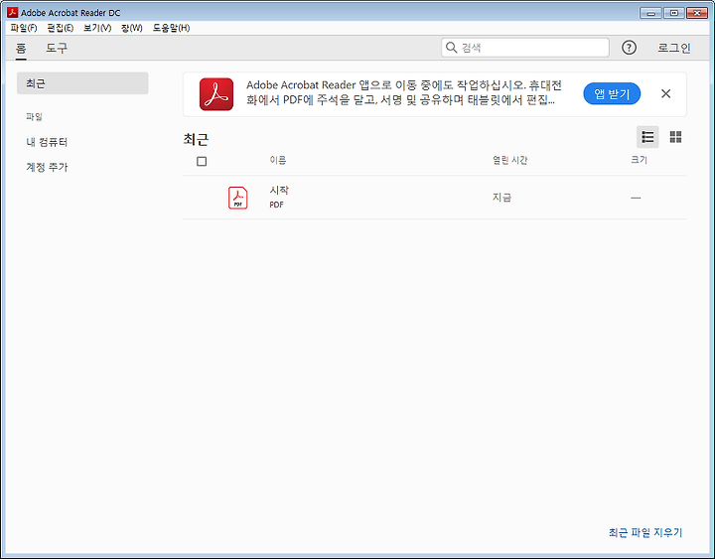
Task: Sort by the 이름 column header
Action: pyautogui.click(x=278, y=160)
